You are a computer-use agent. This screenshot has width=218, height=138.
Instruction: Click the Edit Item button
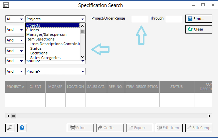coord(169,128)
